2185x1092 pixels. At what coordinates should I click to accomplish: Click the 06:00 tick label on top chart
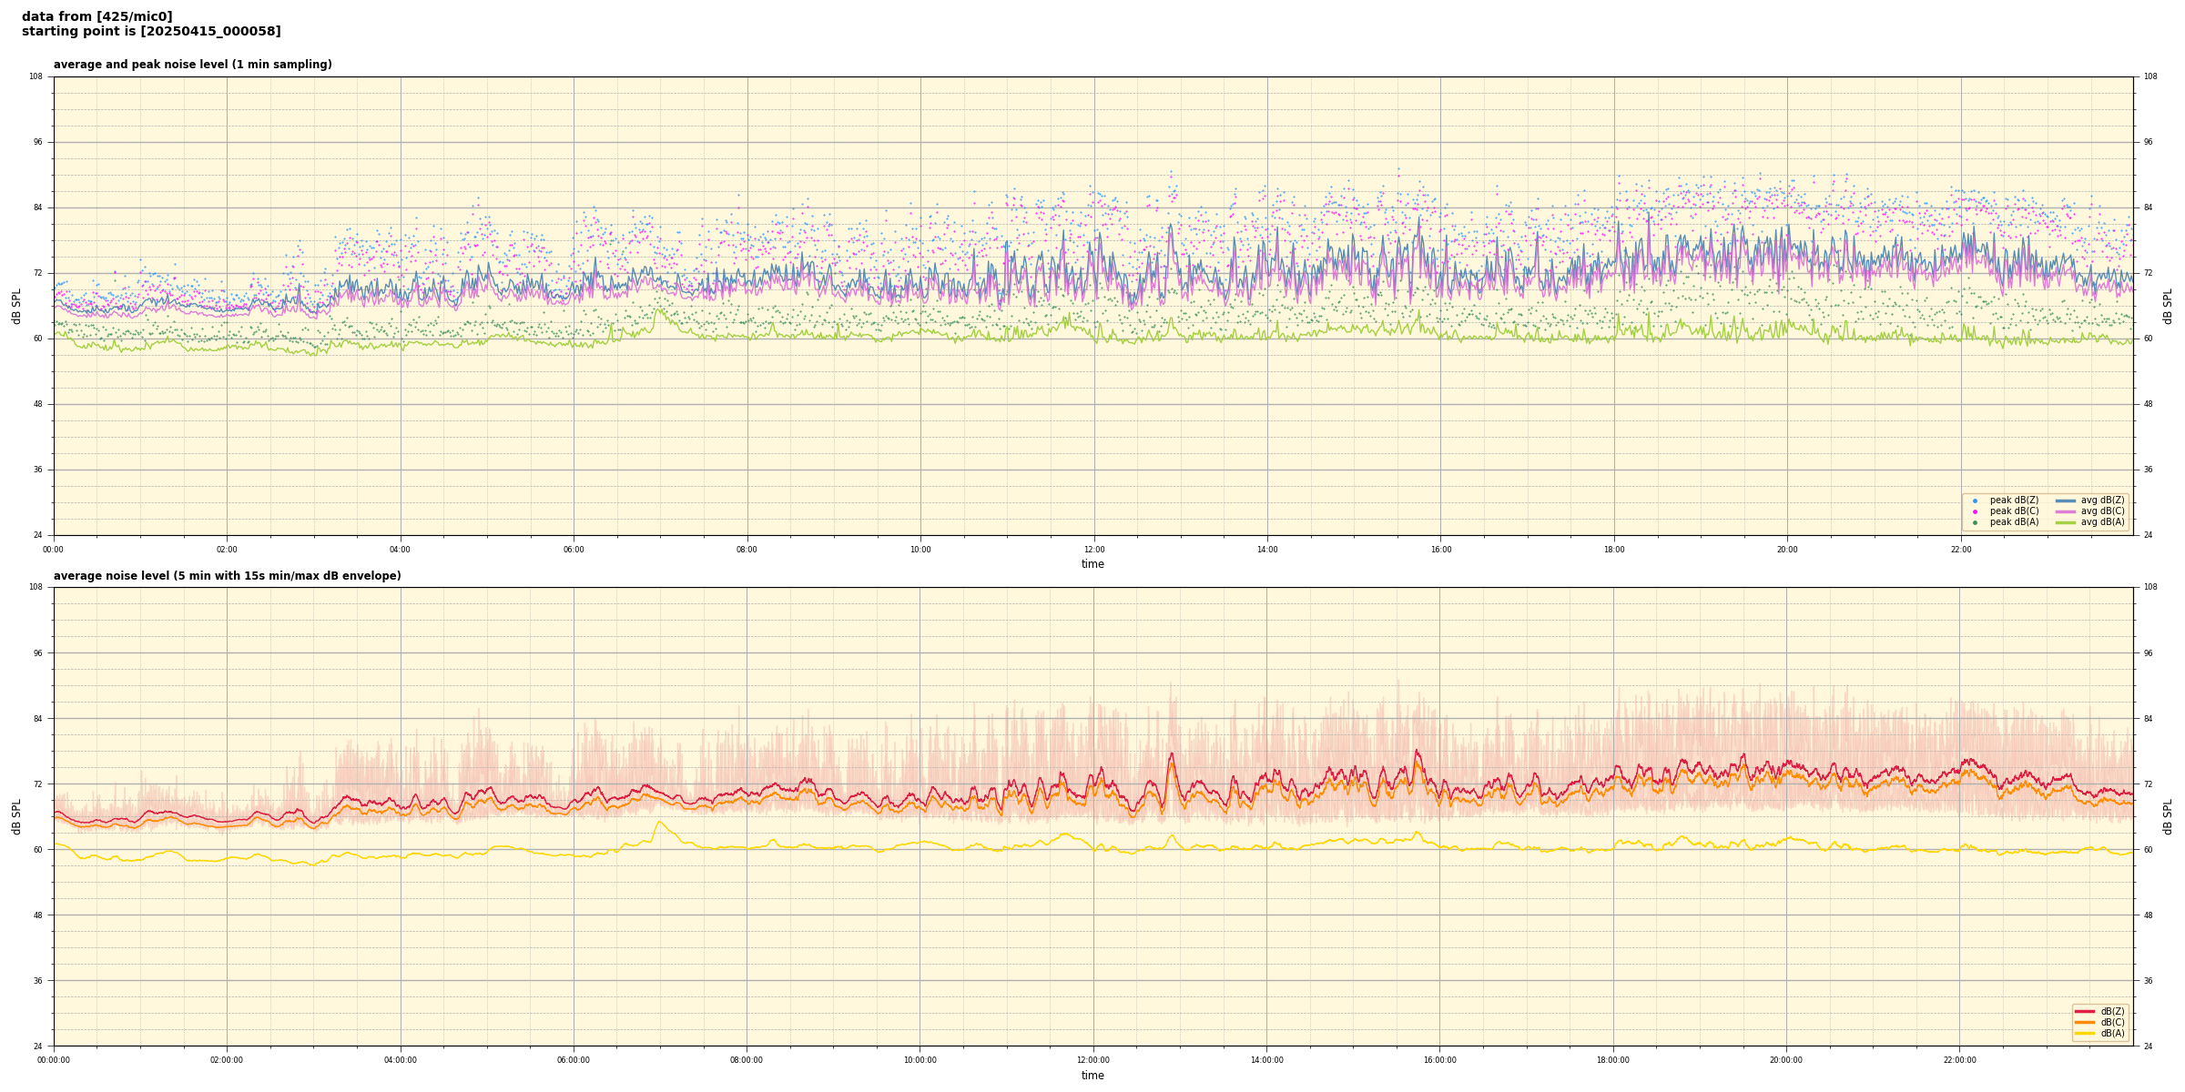pyautogui.click(x=574, y=550)
